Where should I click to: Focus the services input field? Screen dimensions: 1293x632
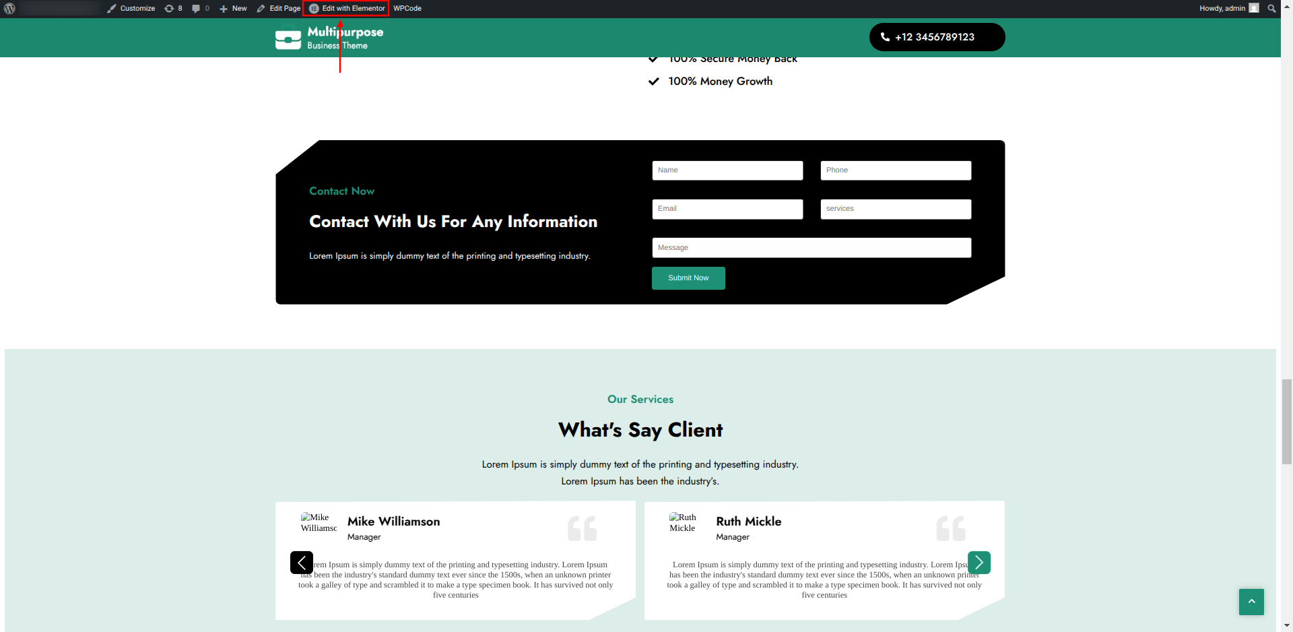pos(896,209)
